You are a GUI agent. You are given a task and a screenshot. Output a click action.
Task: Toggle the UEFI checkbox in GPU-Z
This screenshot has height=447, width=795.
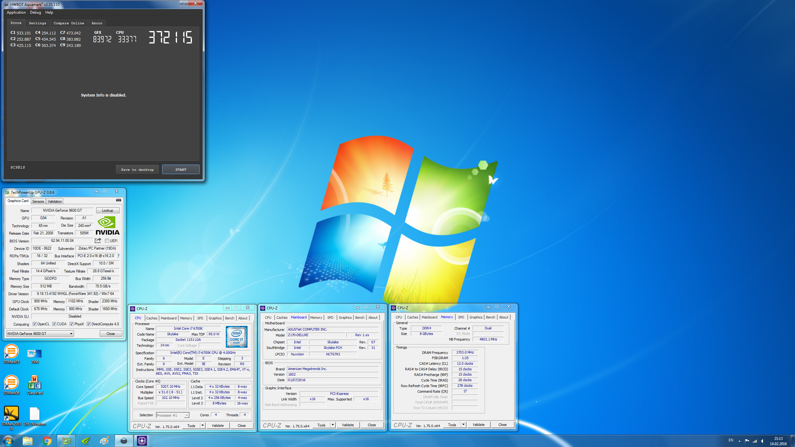[107, 241]
